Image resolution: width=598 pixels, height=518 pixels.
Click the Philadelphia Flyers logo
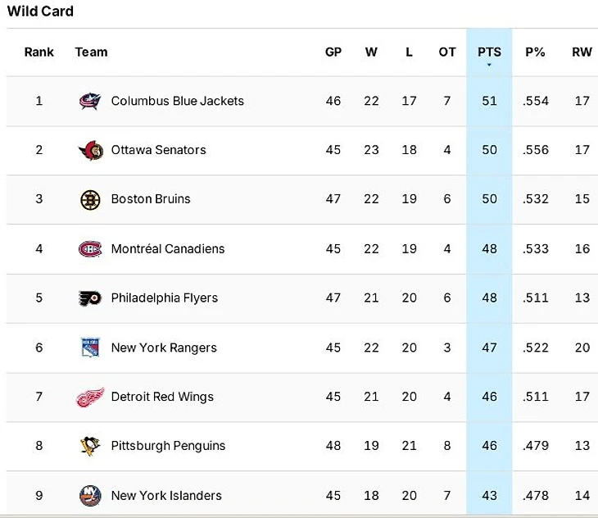click(90, 298)
